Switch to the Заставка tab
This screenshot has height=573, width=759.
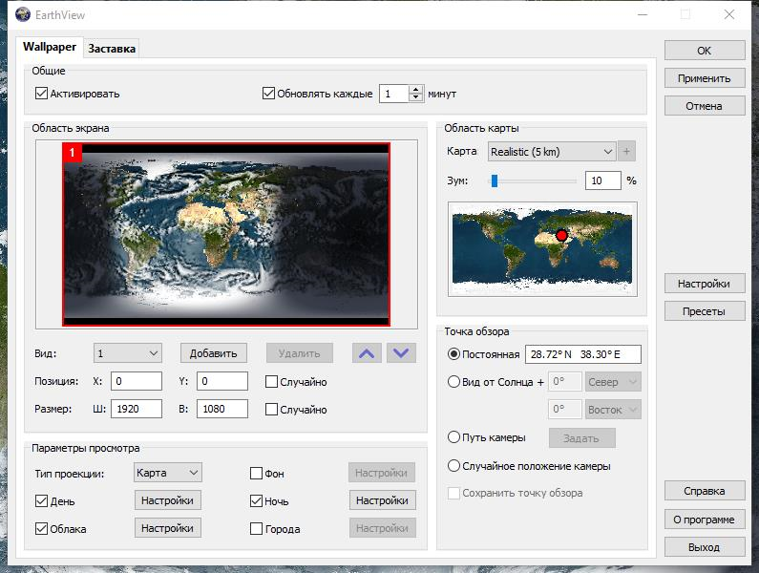coord(112,48)
